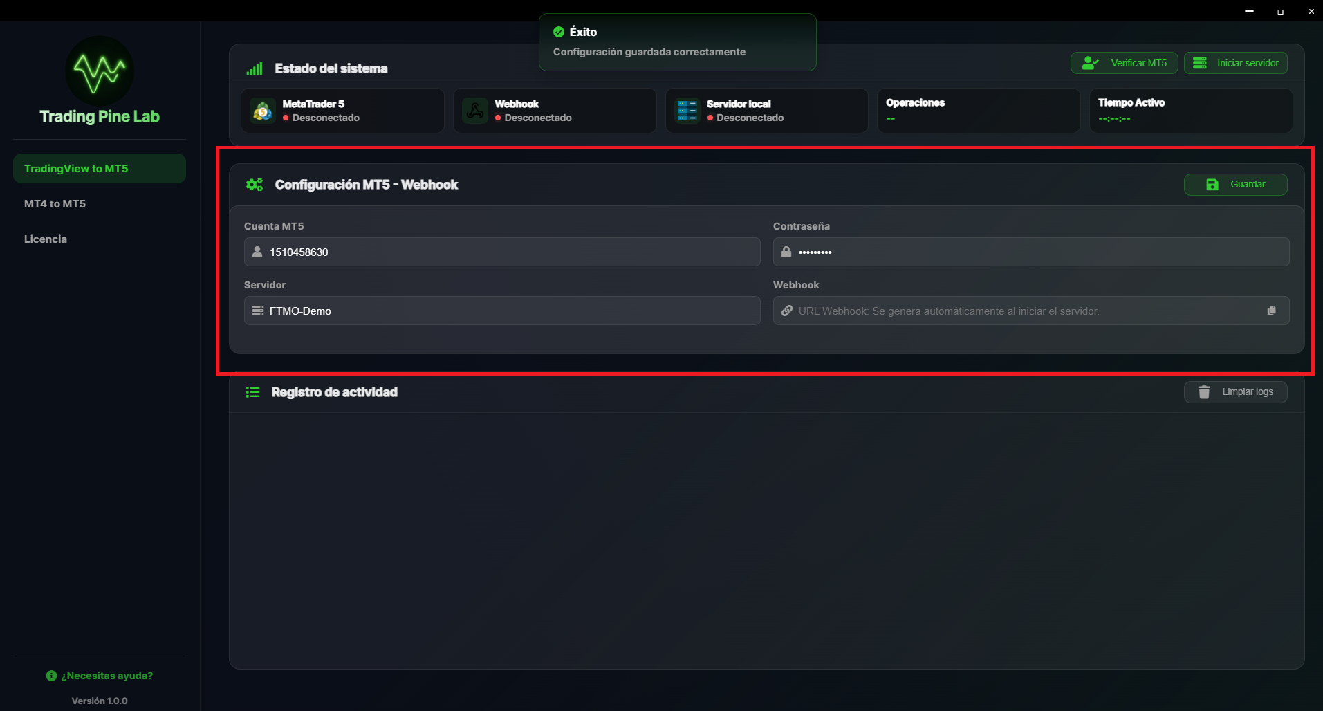The image size is (1323, 711).
Task: Click the MetaTrader 5 app icon
Action: point(263,111)
